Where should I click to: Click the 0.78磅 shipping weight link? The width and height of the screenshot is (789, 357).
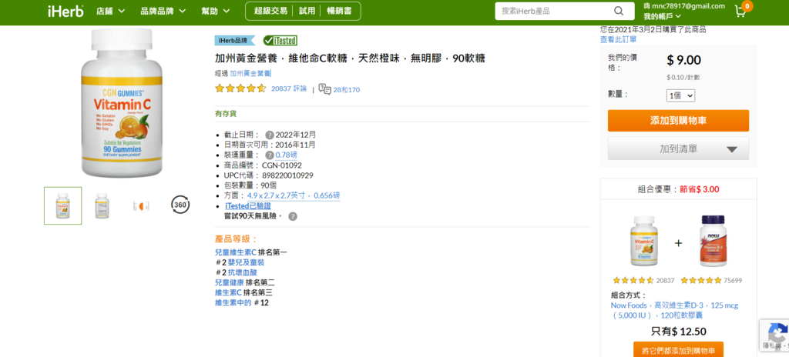[x=287, y=155]
